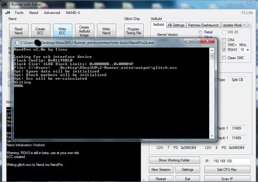Click the "Flash Config: 0x01198010" console line

point(43,60)
